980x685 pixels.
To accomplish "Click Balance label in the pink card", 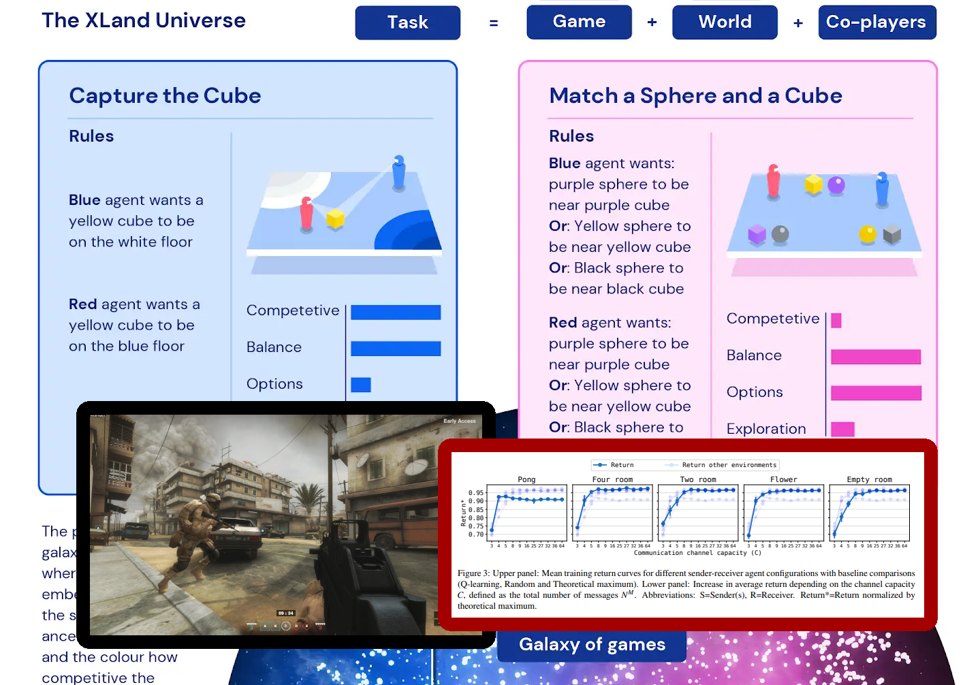I will pyautogui.click(x=754, y=355).
